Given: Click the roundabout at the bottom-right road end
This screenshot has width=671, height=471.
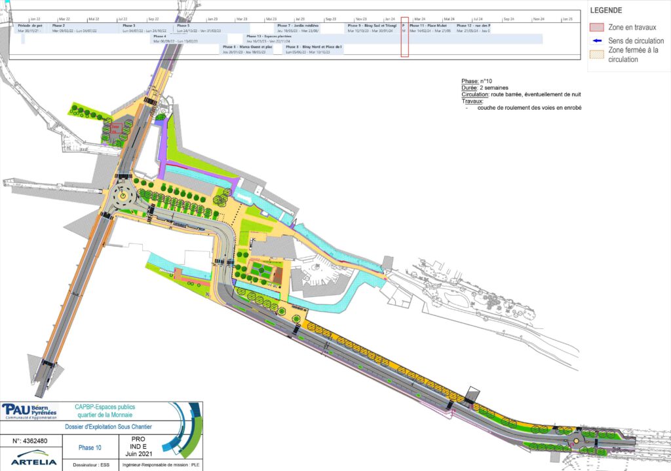Looking at the screenshot, I should click(577, 441).
